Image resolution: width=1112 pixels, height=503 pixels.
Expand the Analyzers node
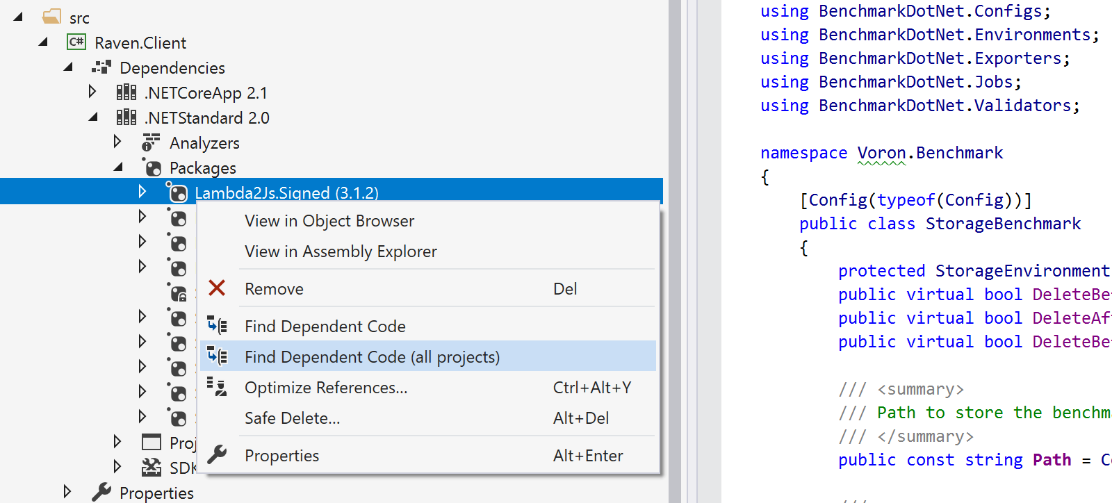[117, 141]
